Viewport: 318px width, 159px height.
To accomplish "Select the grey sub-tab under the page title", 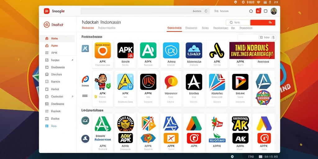I will 107,28.
